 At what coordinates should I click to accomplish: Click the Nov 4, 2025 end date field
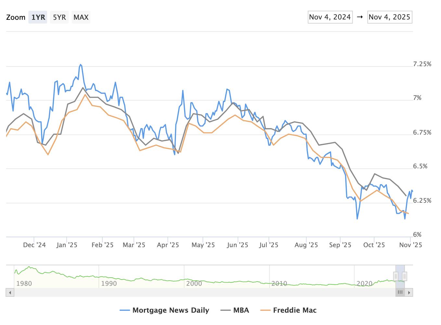point(389,17)
